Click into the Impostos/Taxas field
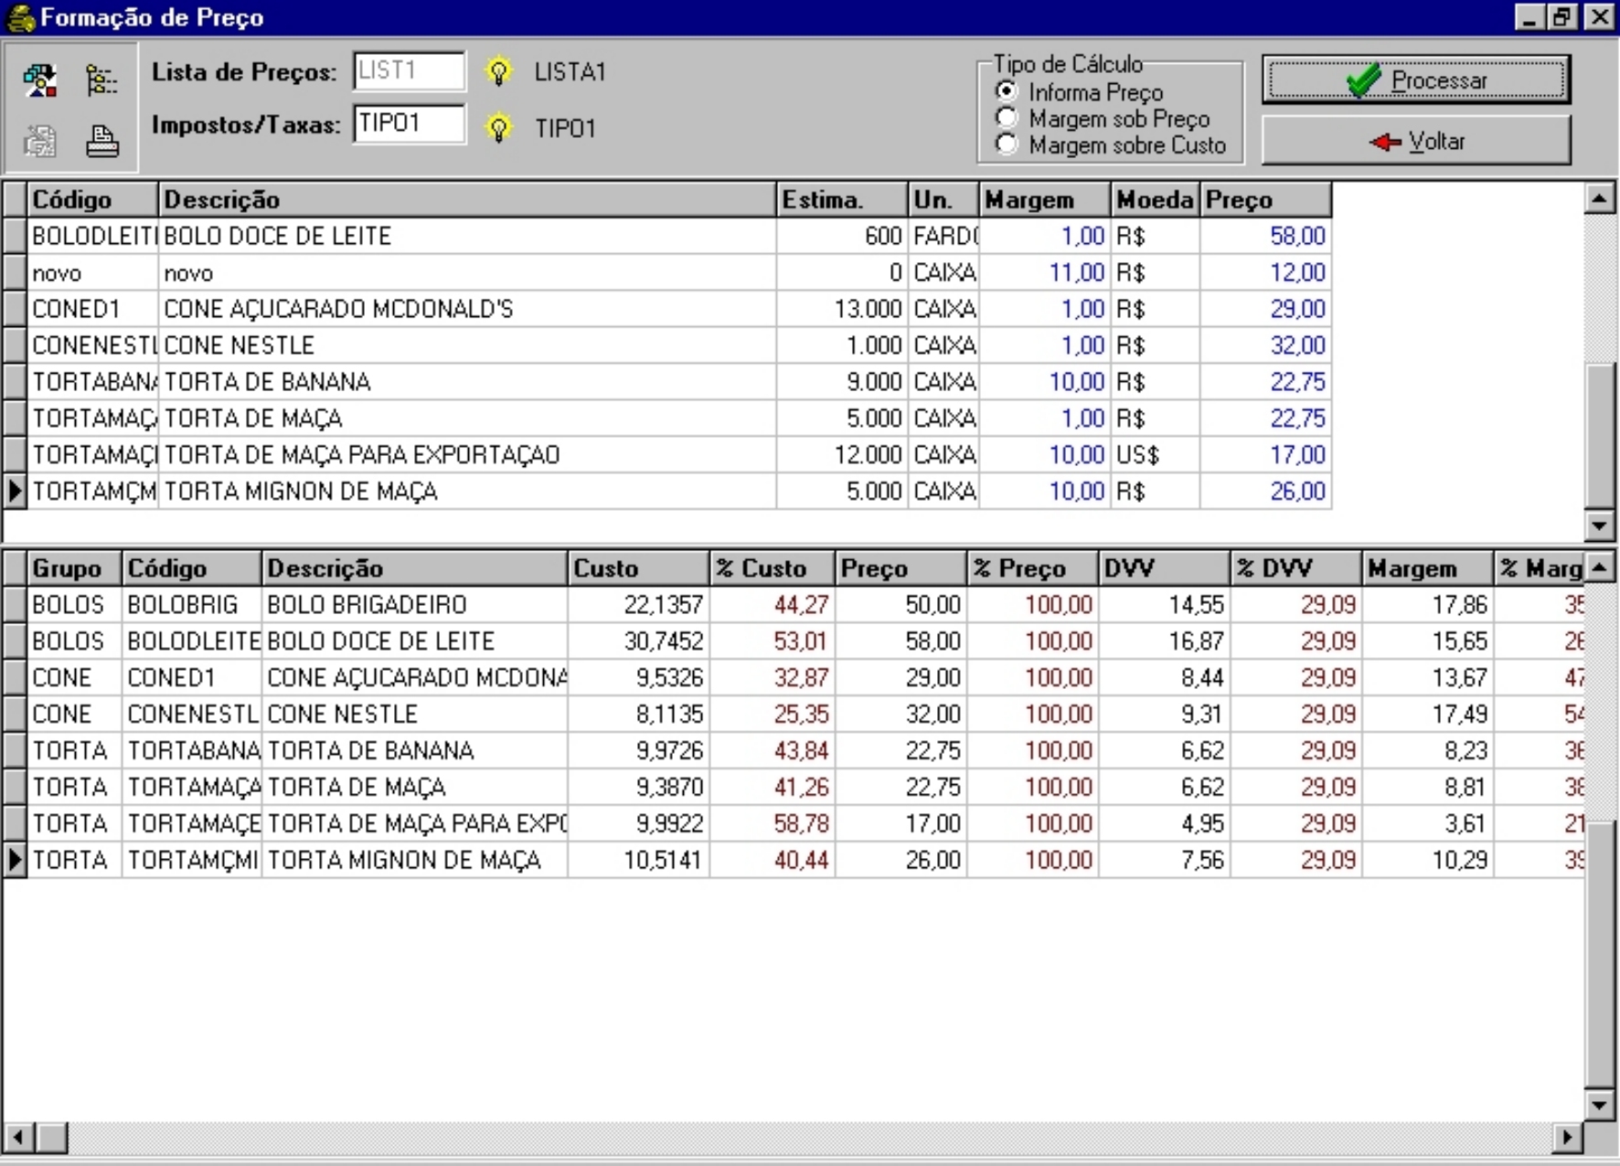 click(409, 124)
